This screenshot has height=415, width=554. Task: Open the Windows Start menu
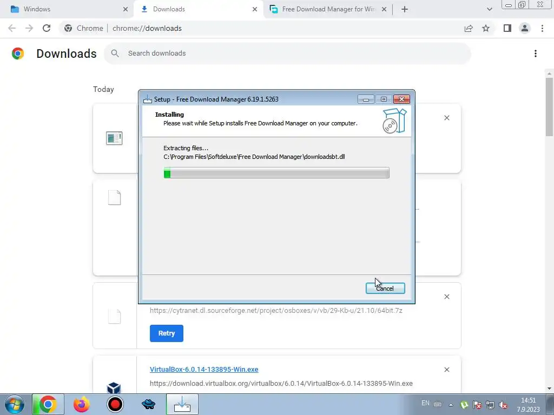[x=14, y=404]
